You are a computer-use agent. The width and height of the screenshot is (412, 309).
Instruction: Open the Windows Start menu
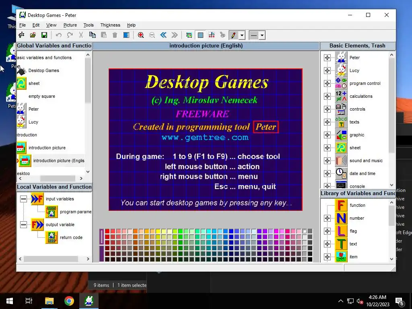pos(10,301)
